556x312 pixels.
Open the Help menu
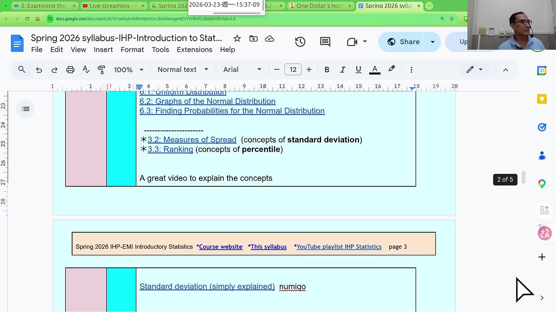227,49
